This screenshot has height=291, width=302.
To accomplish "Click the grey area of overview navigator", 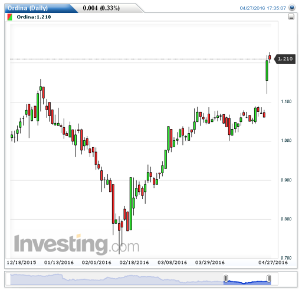I will click(x=117, y=280).
